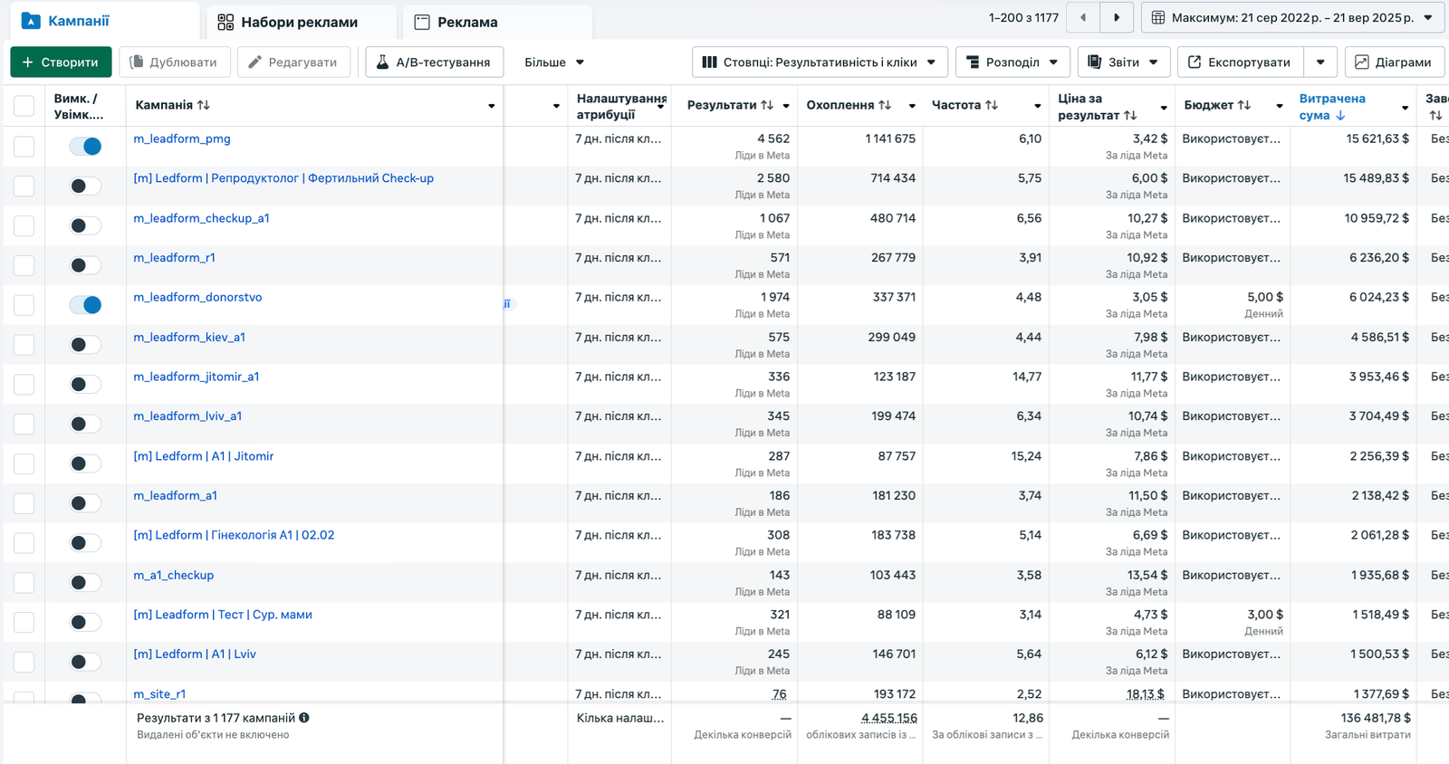Open the date range selector dropdown

(x=1292, y=17)
